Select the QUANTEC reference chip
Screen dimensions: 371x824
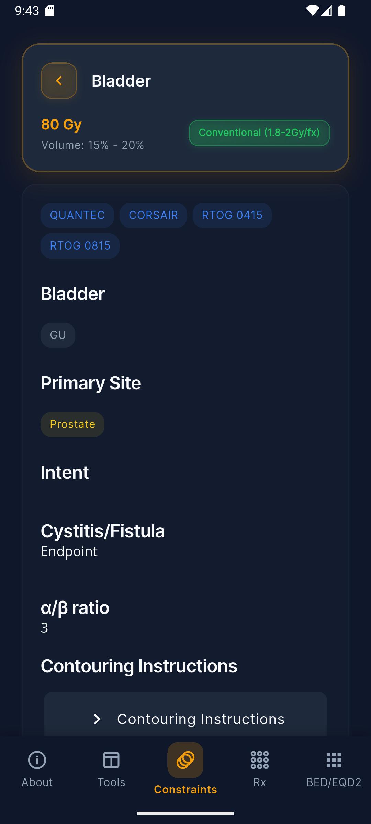(x=77, y=215)
